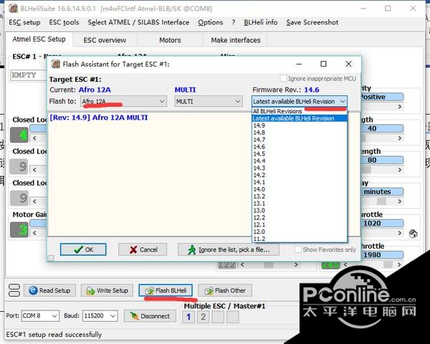This screenshot has height=344, width=430.
Task: Click the double-rectangle icon left of Read Setup
Action: pyautogui.click(x=14, y=290)
